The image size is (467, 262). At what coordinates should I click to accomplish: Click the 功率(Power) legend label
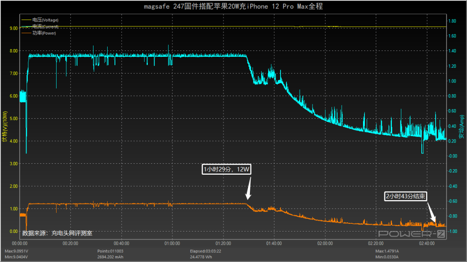(x=44, y=33)
